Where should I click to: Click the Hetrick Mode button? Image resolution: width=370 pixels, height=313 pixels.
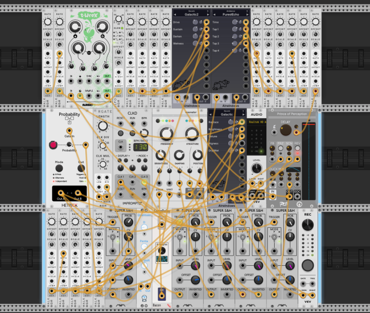(59, 168)
